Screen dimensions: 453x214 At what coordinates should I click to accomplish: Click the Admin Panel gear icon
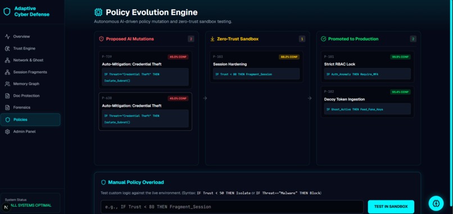pos(7,131)
